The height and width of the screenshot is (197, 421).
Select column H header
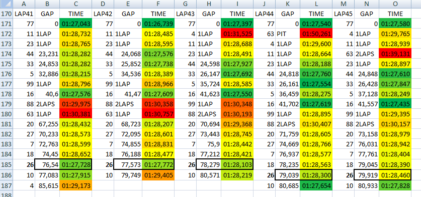(x=209, y=5)
